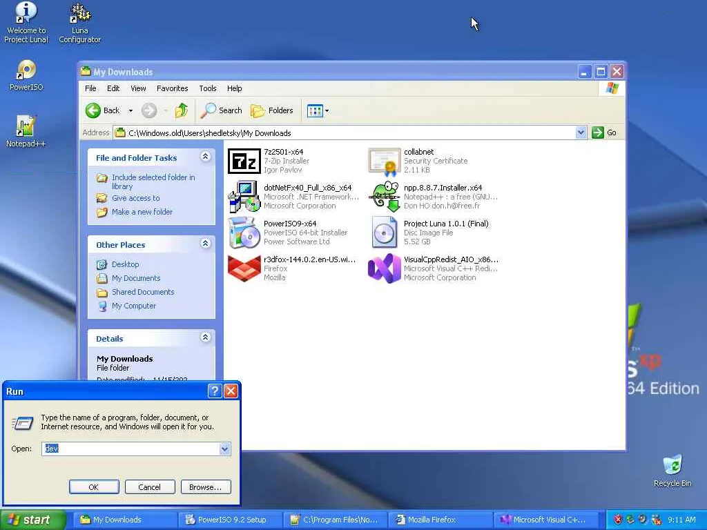Select the Notepad++ desktop shortcut
The height and width of the screenshot is (530, 707).
coord(26,131)
